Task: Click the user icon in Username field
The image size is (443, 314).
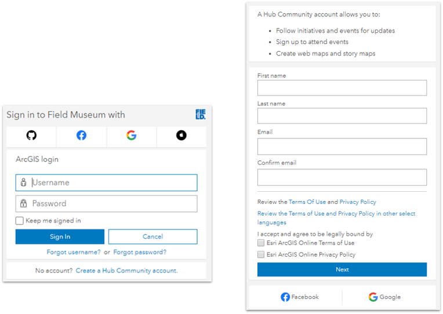Action: click(x=23, y=182)
